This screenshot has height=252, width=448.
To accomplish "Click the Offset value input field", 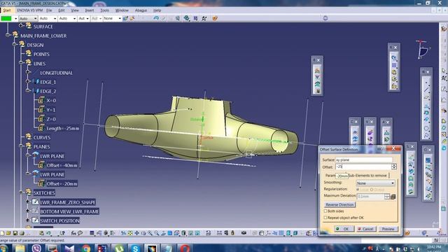I will [x=363, y=167].
